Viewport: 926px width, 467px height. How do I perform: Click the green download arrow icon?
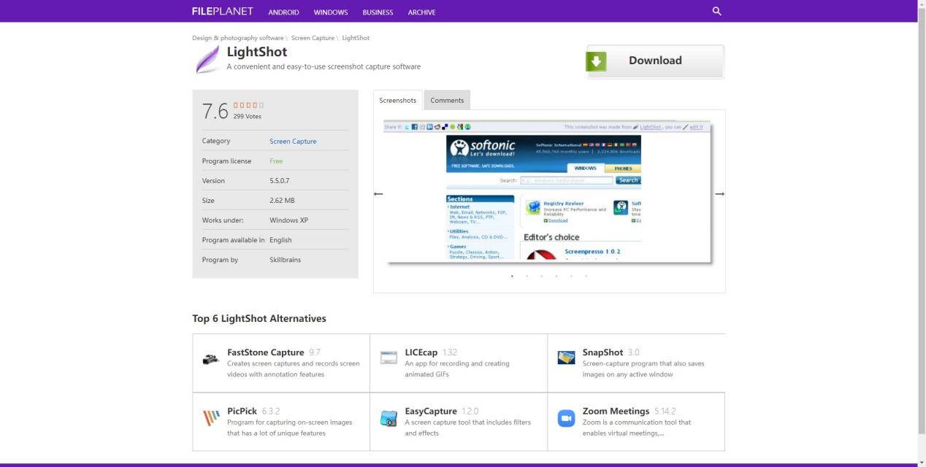pyautogui.click(x=596, y=61)
